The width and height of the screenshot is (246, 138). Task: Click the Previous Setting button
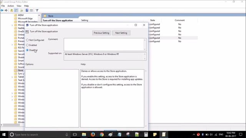coord(101,33)
